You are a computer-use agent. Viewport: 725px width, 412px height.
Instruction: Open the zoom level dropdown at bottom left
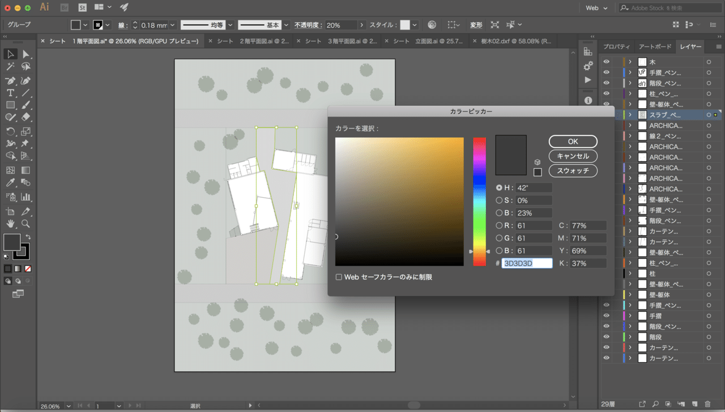coord(68,406)
